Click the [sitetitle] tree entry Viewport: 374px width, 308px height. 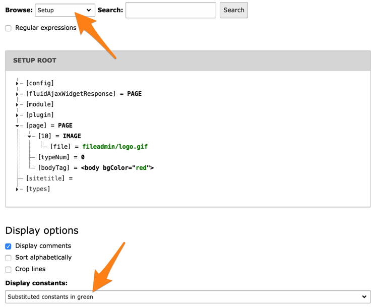tap(45, 178)
